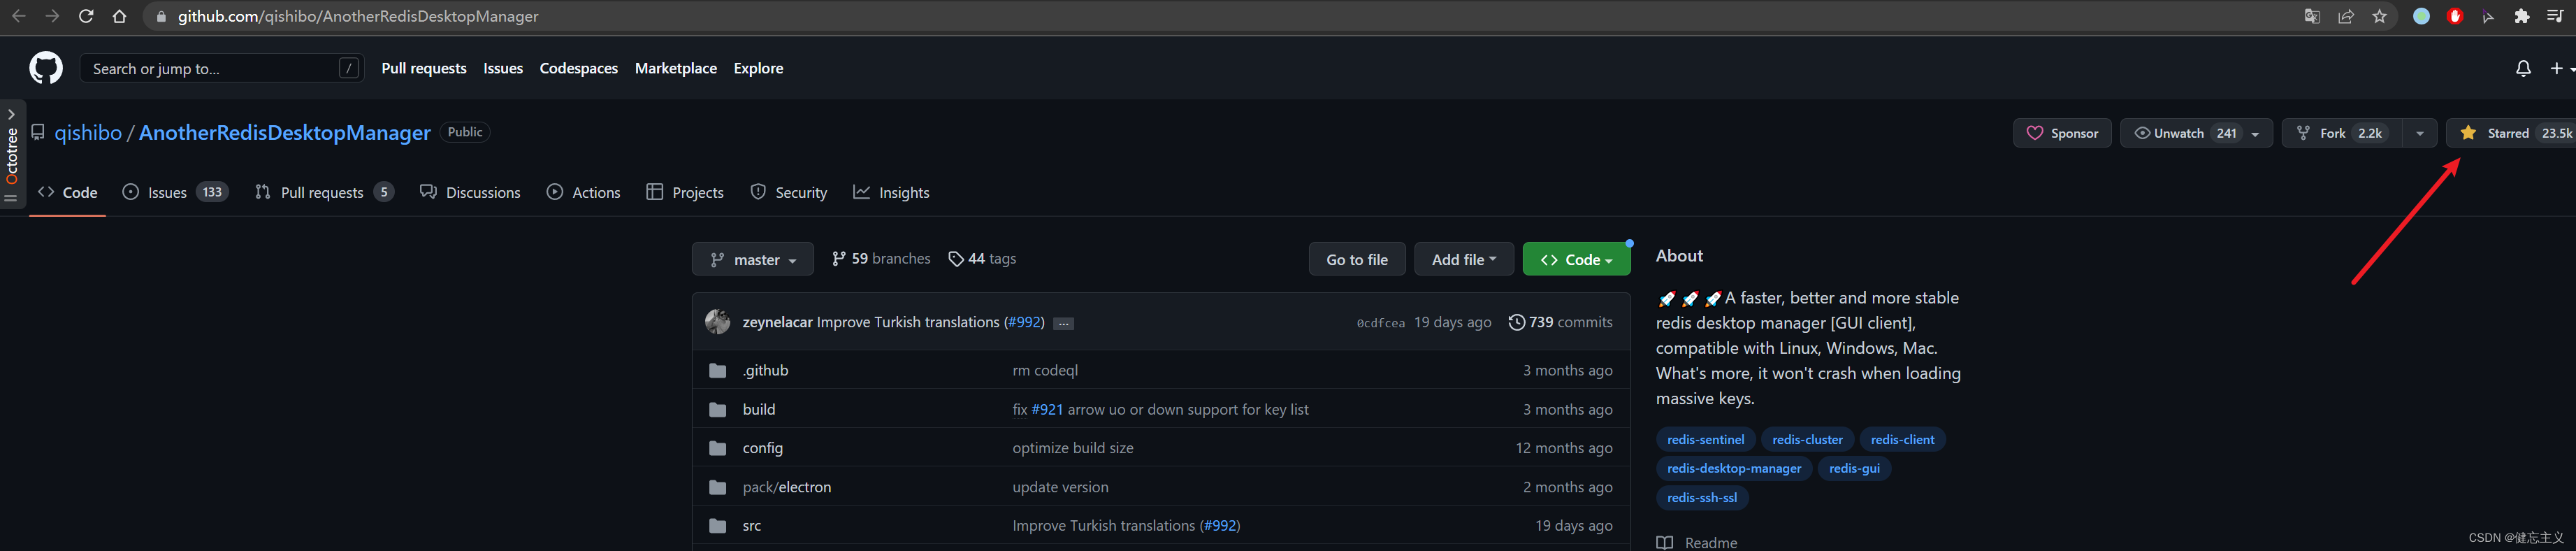Open the browser media control icon
2576x551 pixels.
click(2556, 16)
